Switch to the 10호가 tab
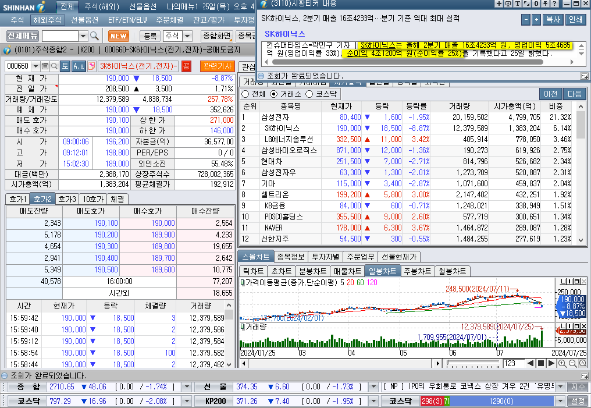The height and width of the screenshot is (408, 591). (x=93, y=199)
